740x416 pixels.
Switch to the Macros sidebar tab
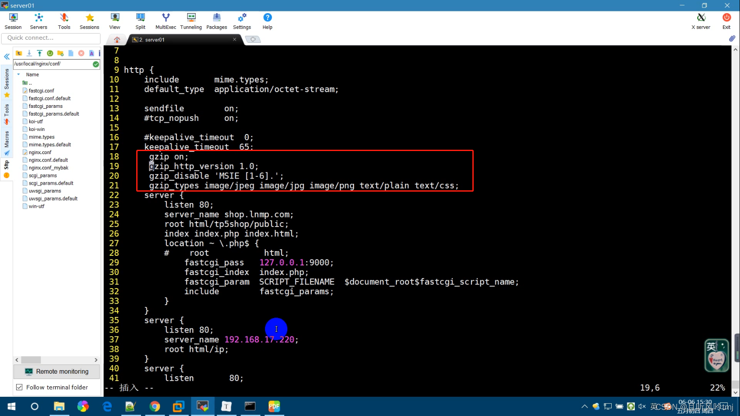[x=7, y=143]
